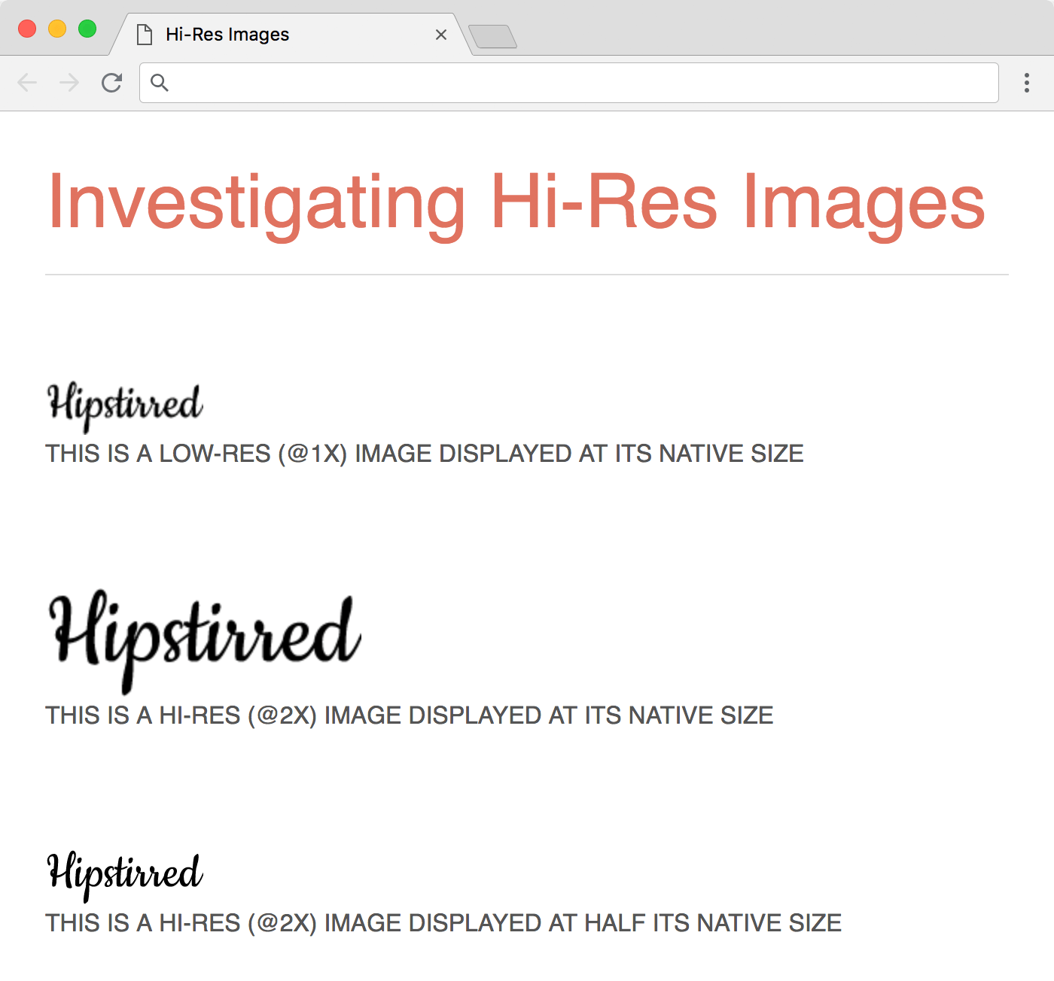Click the caption under the large logo
The height and width of the screenshot is (981, 1054).
tap(410, 715)
